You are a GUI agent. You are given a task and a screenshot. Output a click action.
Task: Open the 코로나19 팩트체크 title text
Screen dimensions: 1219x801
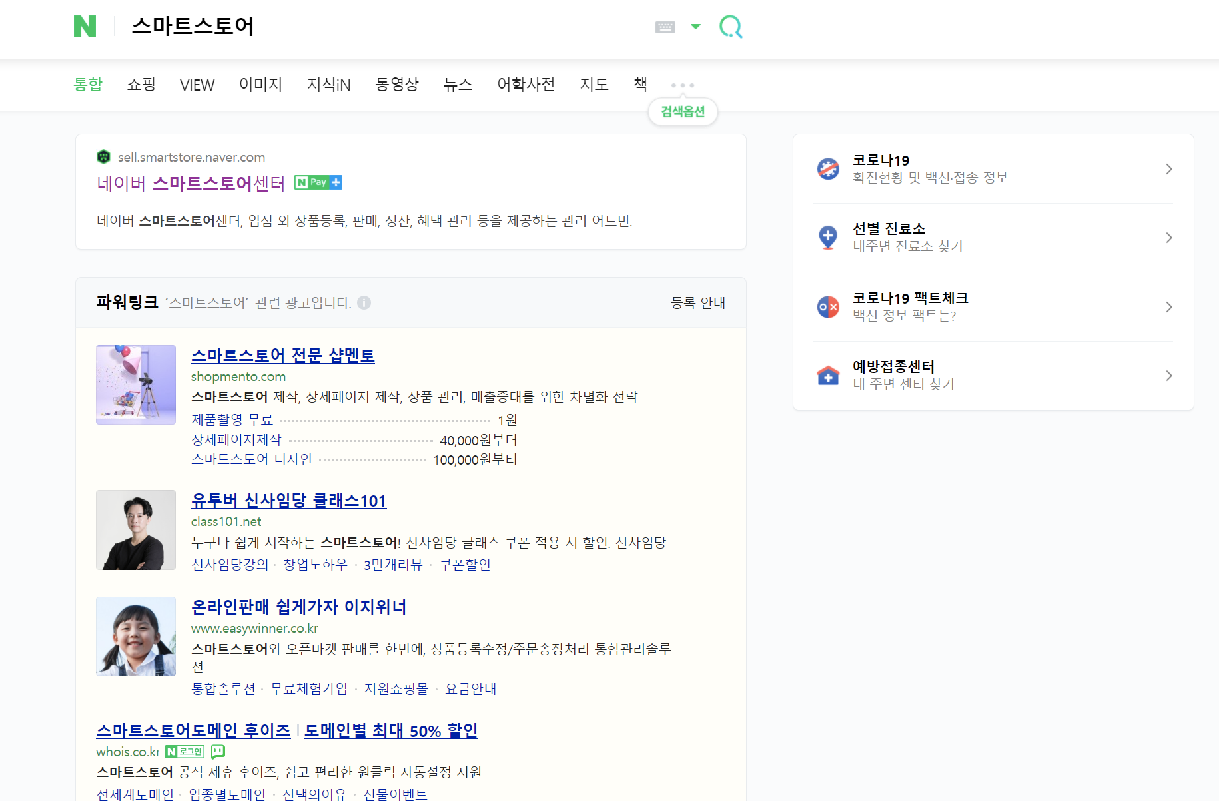[x=911, y=298]
